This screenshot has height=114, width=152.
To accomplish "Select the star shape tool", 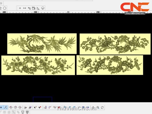I will point(1,8).
